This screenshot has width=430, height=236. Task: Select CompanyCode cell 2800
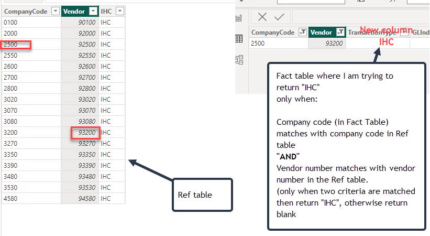point(31,88)
